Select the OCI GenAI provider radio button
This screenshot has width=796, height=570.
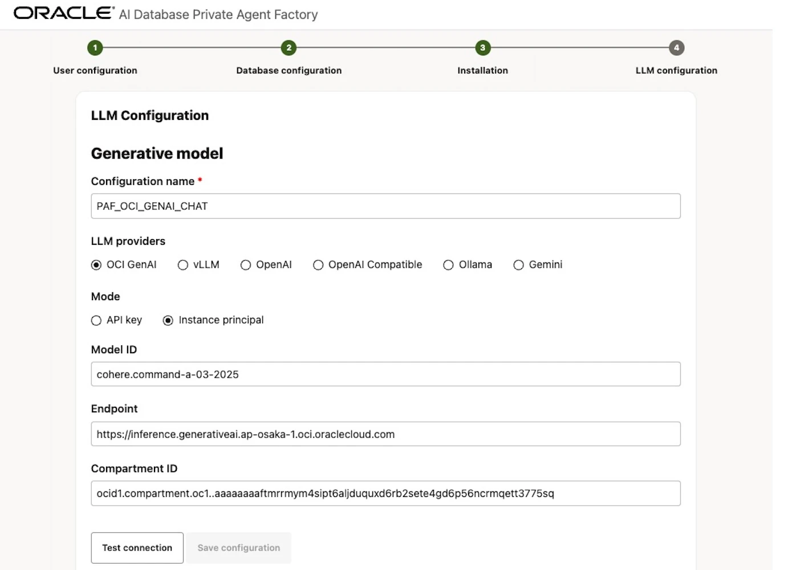click(96, 265)
